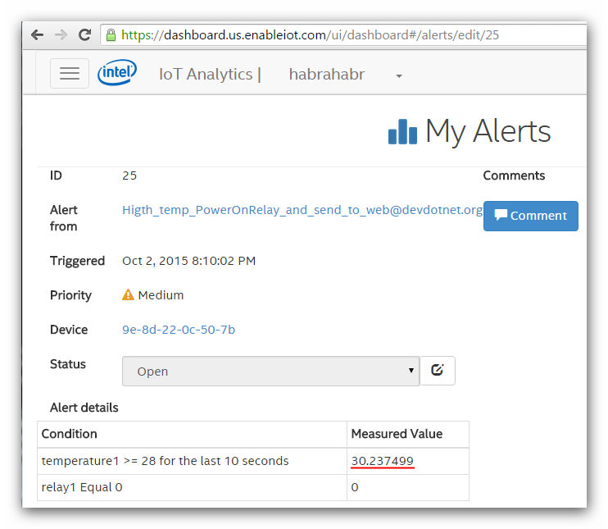The width and height of the screenshot is (608, 529).
Task: Click the My Alerts page heading
Action: click(488, 131)
